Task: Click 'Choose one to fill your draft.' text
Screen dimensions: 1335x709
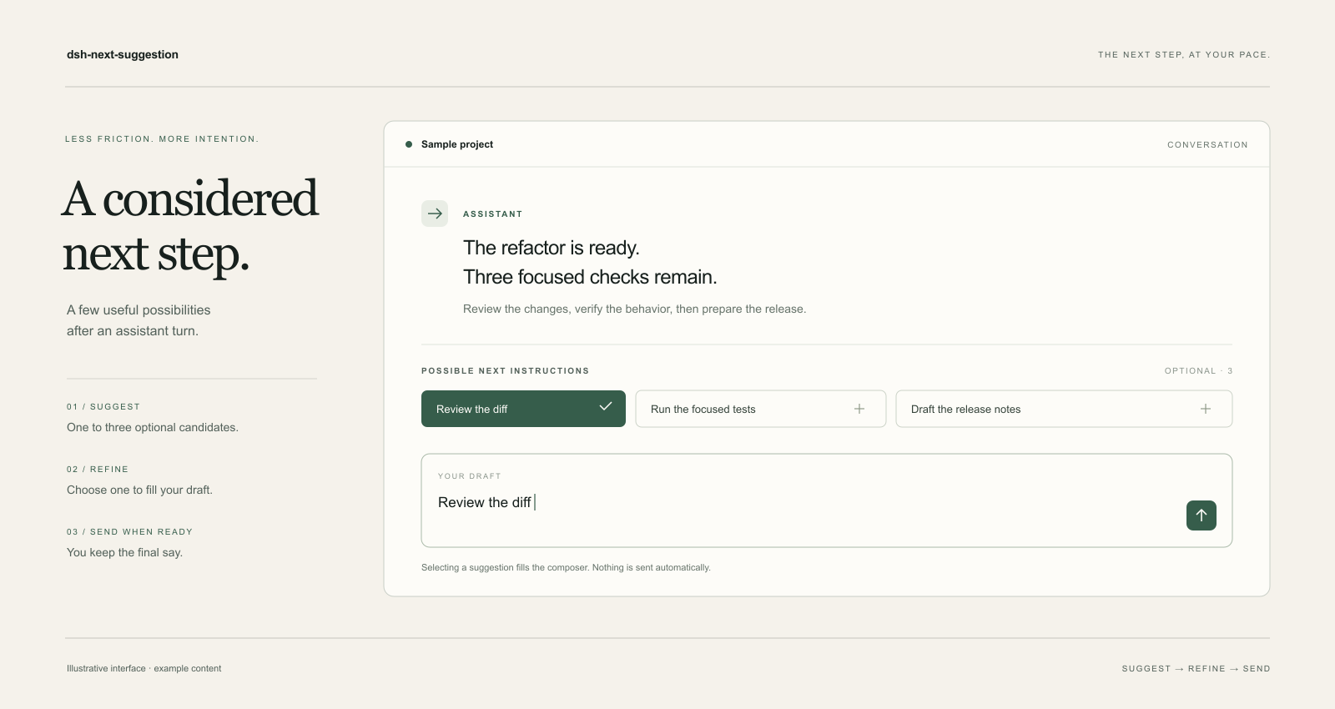Action: (139, 490)
